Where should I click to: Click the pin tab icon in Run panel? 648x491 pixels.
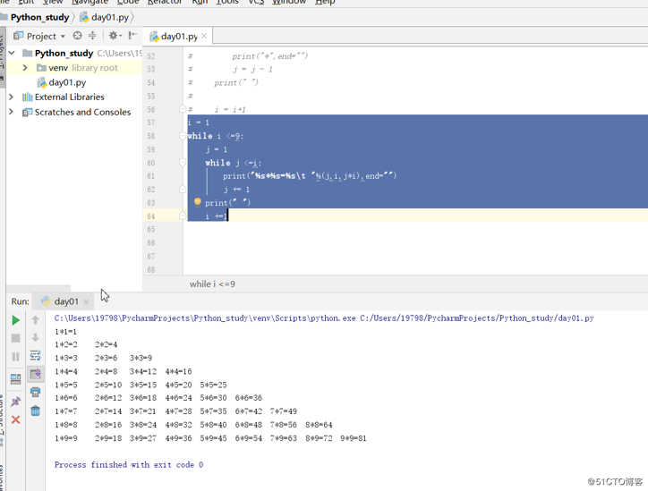pyautogui.click(x=16, y=401)
